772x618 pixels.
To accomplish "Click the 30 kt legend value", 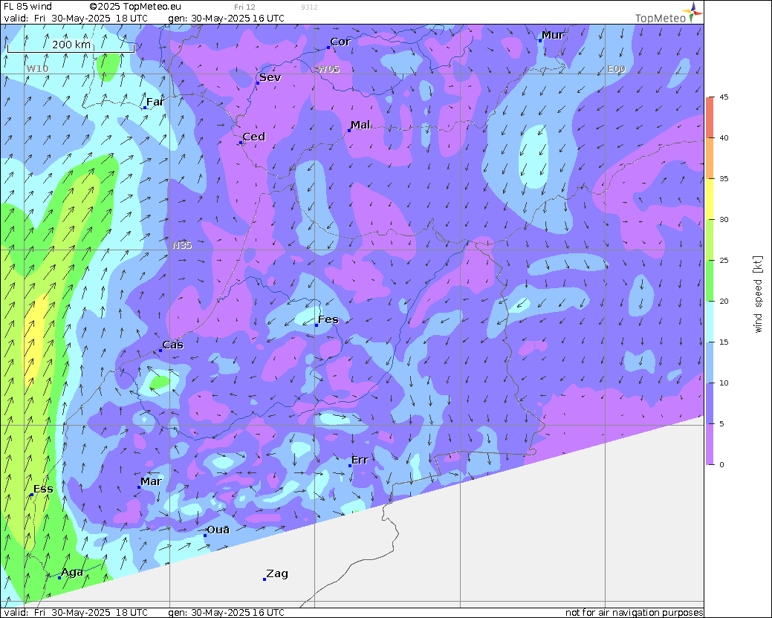I will pyautogui.click(x=724, y=219).
